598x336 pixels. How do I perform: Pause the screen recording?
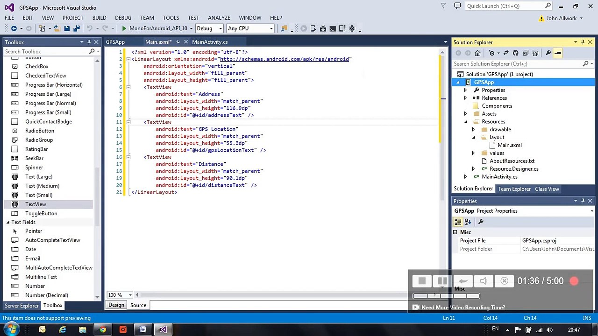pos(442,281)
